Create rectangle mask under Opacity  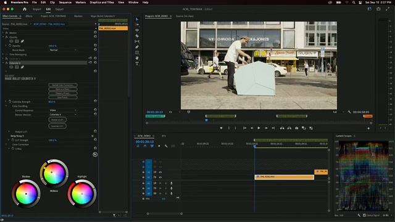[x=17, y=41]
